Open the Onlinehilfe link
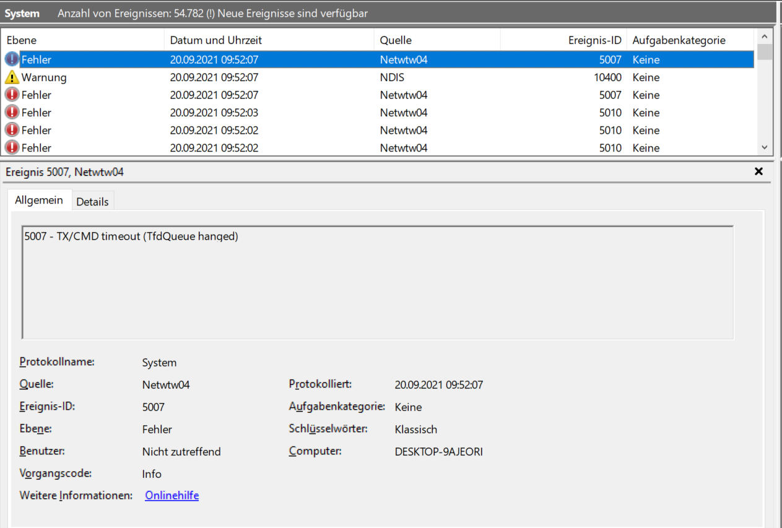 click(x=172, y=496)
